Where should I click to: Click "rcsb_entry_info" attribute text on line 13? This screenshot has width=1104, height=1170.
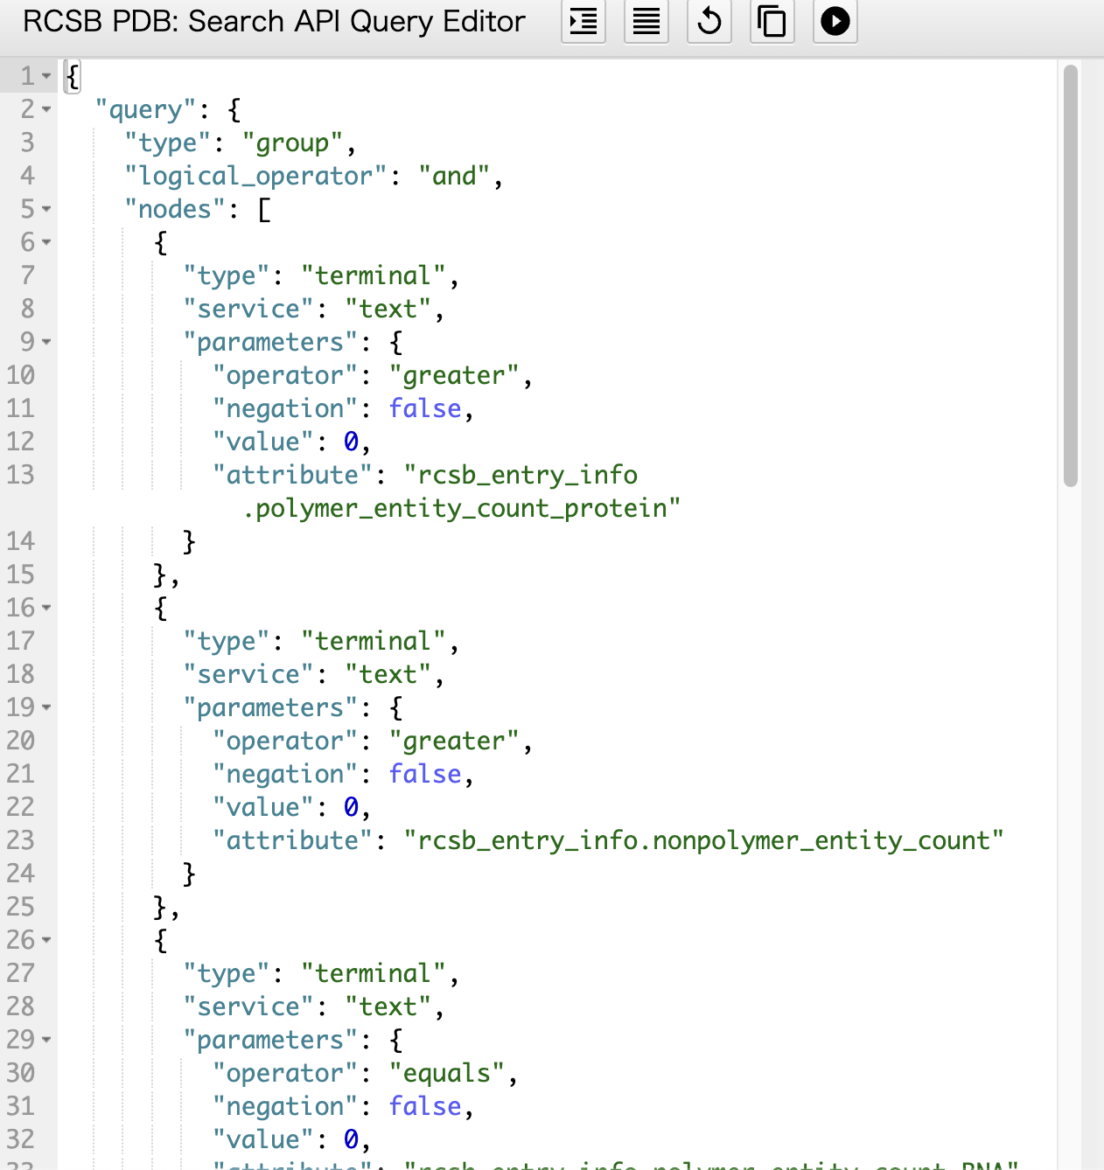coord(521,475)
